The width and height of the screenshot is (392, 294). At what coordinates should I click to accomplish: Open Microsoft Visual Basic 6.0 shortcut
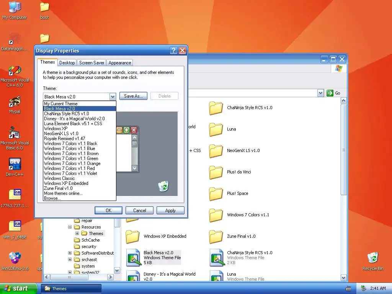click(x=15, y=139)
